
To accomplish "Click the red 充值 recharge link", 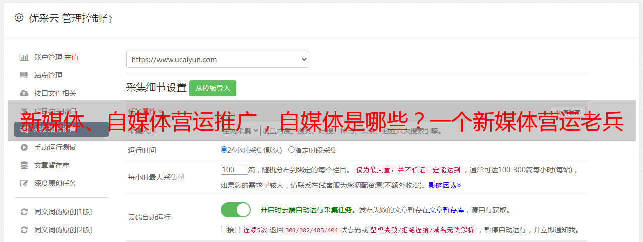I will (71, 57).
